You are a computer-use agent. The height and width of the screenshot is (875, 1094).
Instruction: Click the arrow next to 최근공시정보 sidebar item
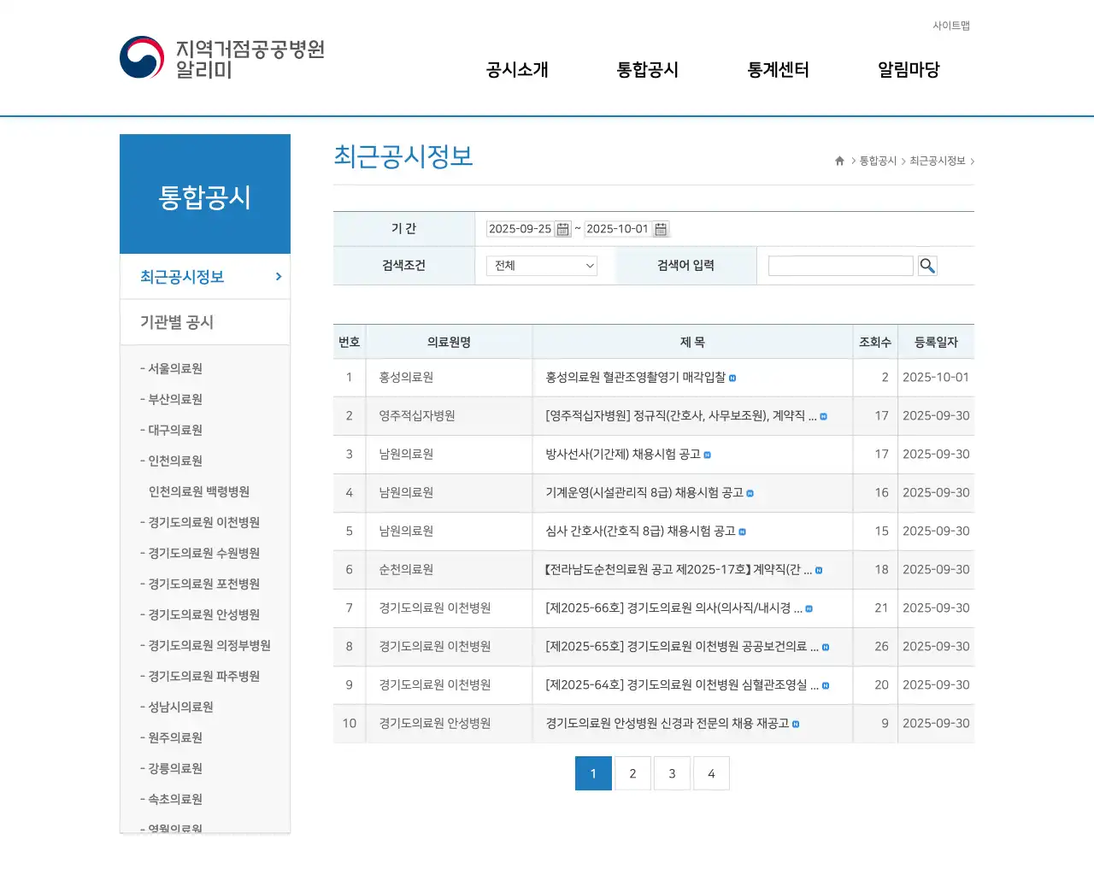(279, 277)
